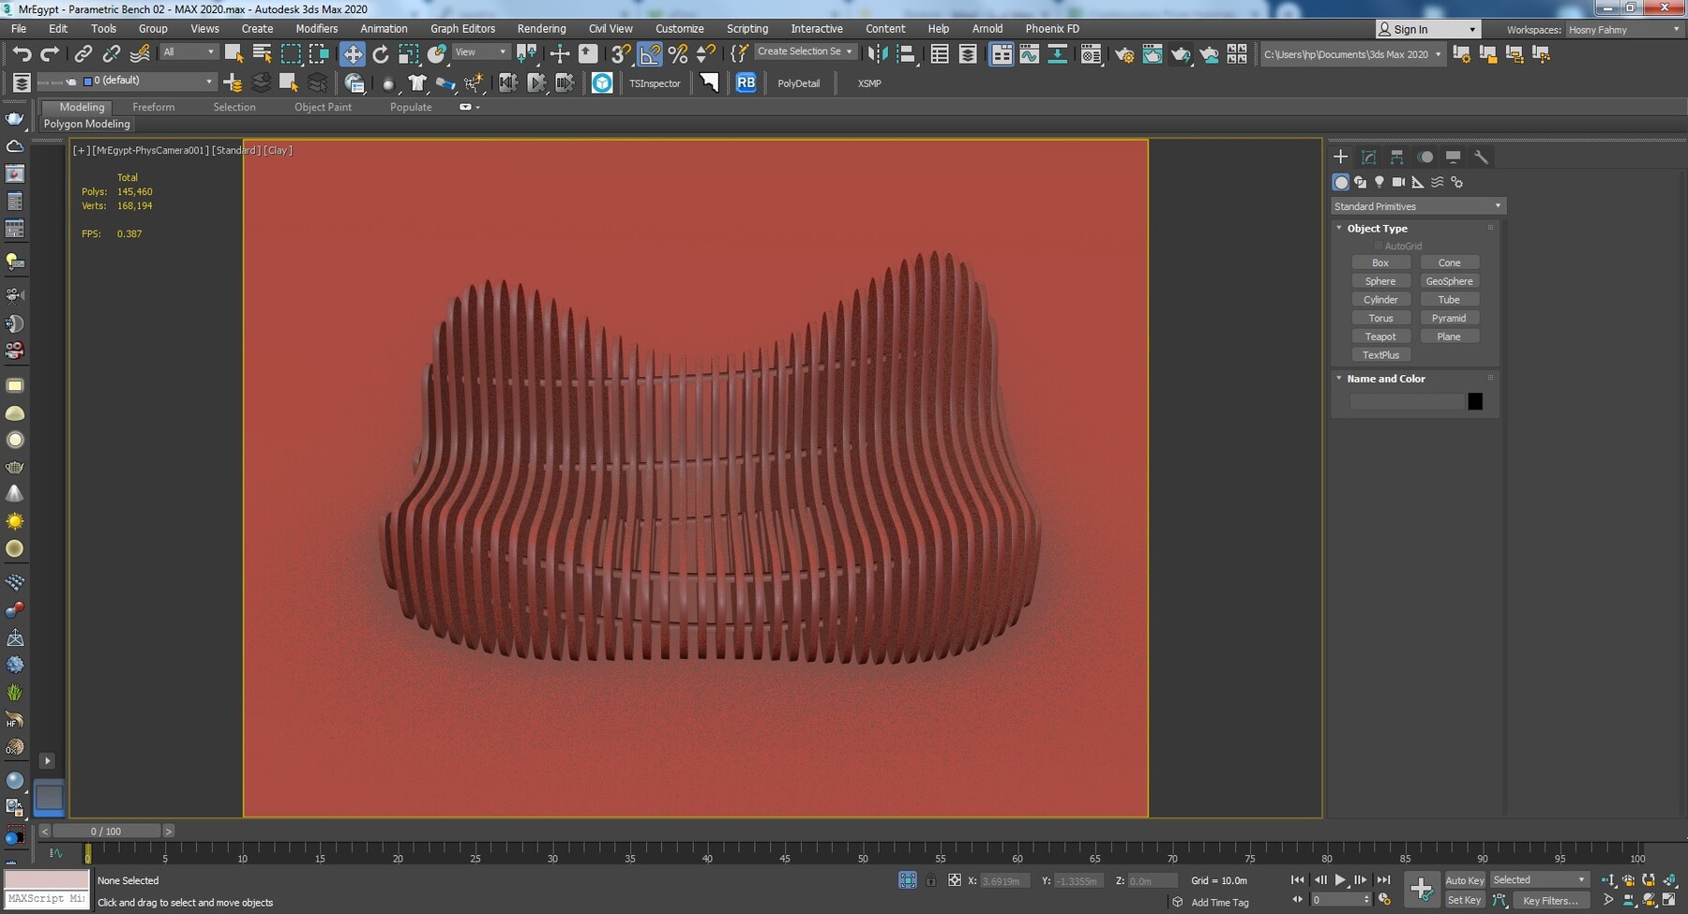Open the Curve Editor icon

pyautogui.click(x=1029, y=54)
